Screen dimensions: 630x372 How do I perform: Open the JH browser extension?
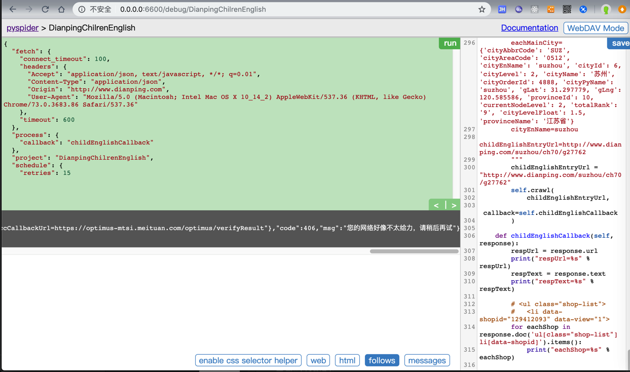(x=502, y=9)
